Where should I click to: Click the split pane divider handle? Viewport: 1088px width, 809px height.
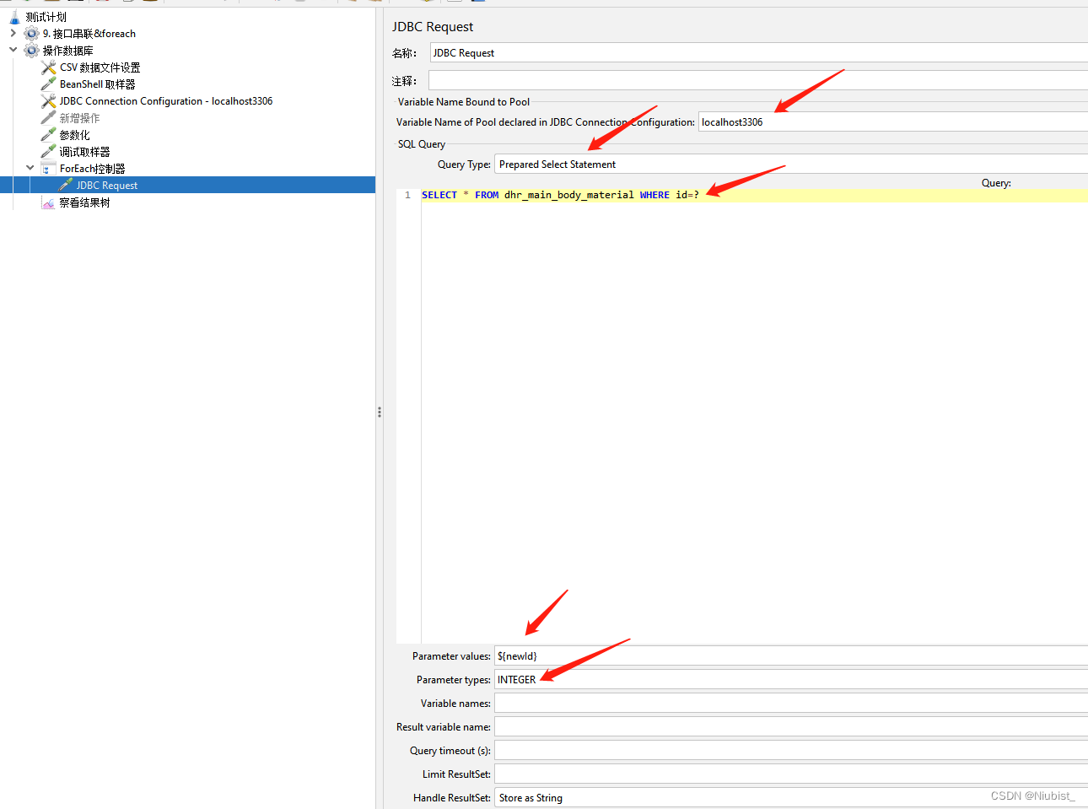(x=380, y=413)
